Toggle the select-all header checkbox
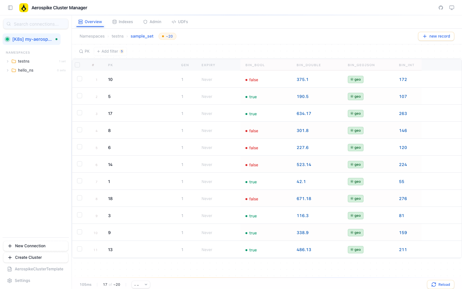The height and width of the screenshot is (289, 462). (77, 65)
